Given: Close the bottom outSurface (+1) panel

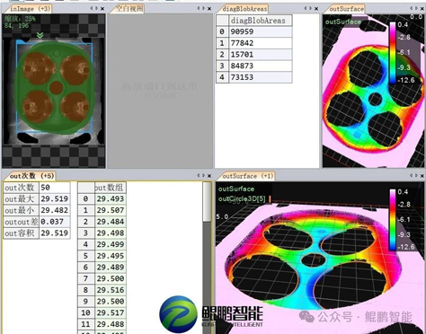Looking at the screenshot, I should [422, 176].
